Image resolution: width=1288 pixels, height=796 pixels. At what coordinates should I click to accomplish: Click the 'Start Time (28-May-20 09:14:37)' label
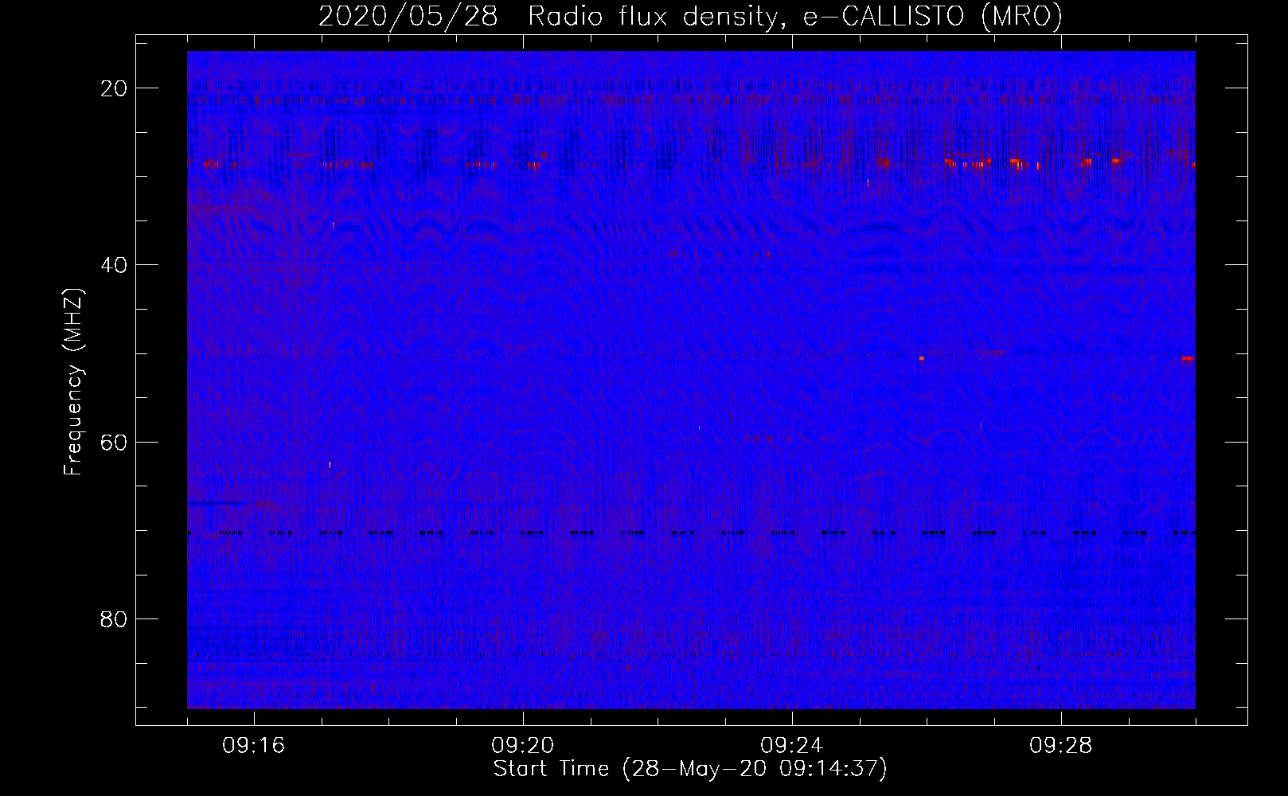tap(690, 769)
